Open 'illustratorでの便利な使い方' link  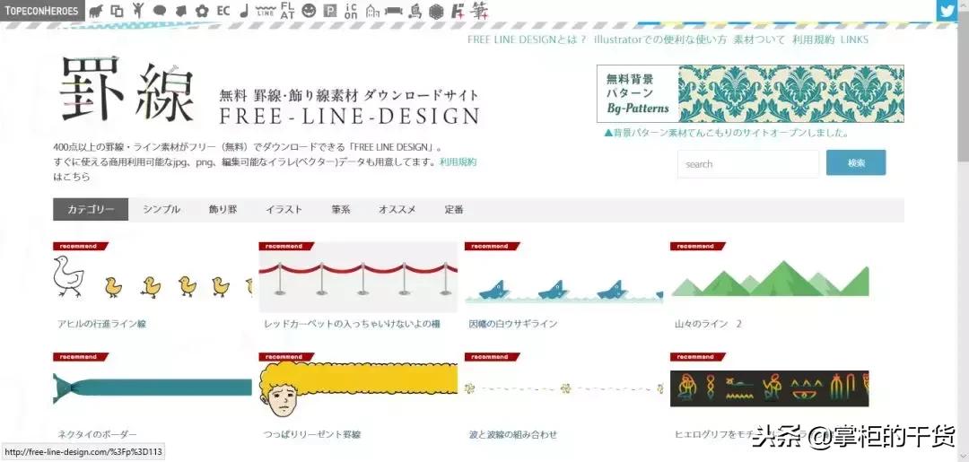click(x=660, y=39)
